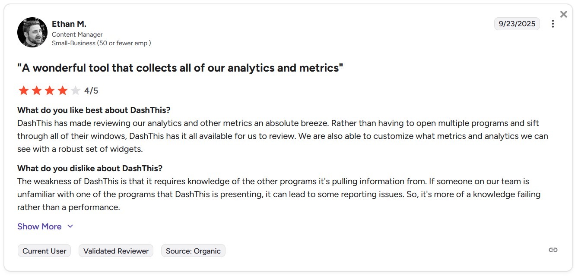Close the review card with the X
Image resolution: width=578 pixels, height=279 pixels.
pyautogui.click(x=563, y=14)
